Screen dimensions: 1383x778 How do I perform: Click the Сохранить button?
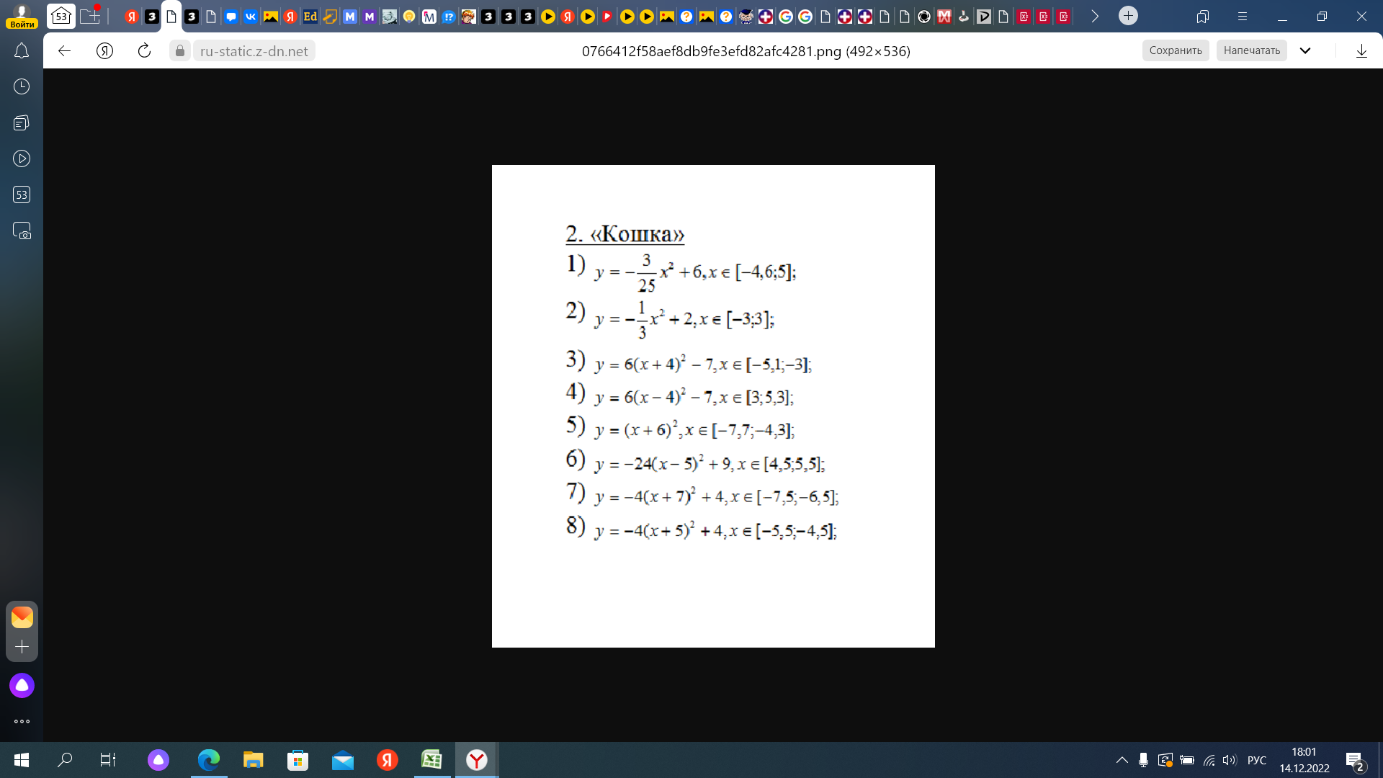point(1175,50)
